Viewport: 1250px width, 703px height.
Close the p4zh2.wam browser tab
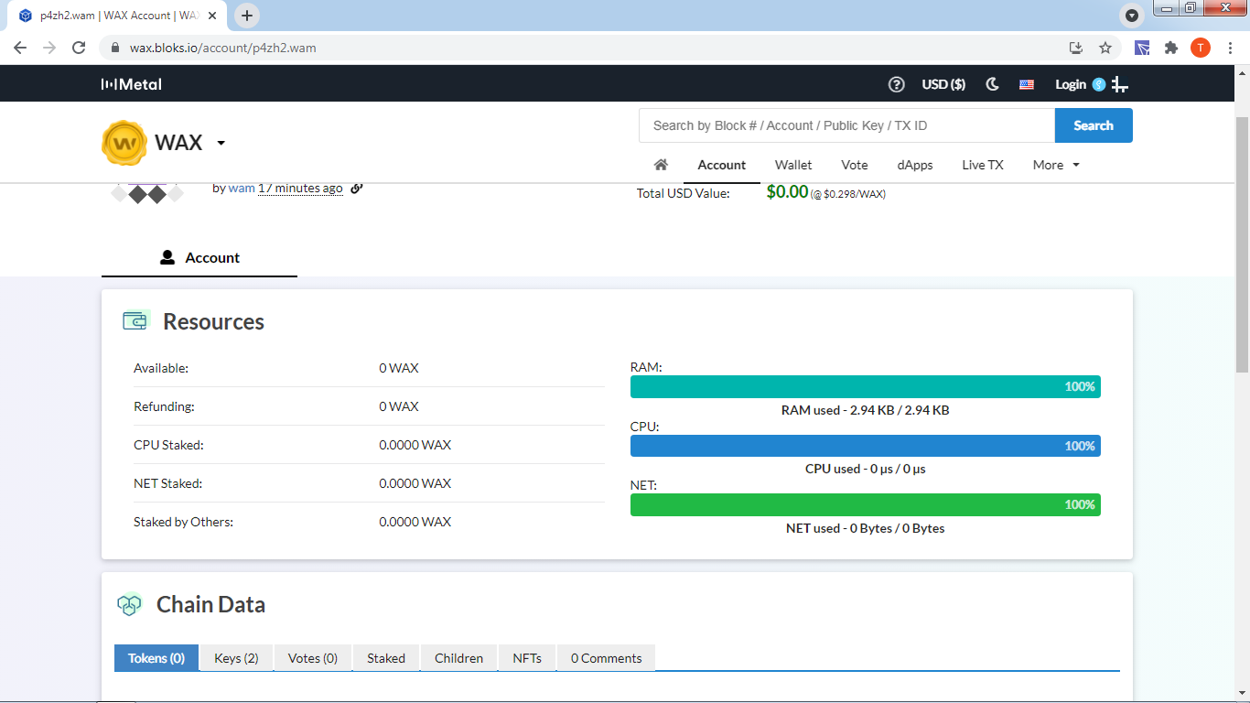pos(214,16)
